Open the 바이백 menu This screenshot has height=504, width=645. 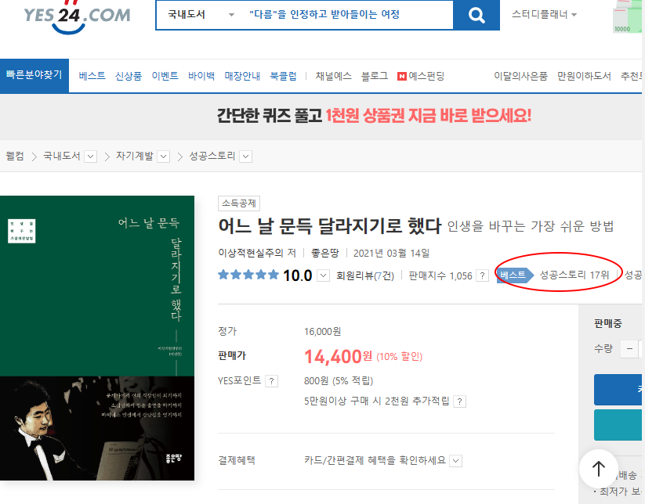click(x=201, y=76)
